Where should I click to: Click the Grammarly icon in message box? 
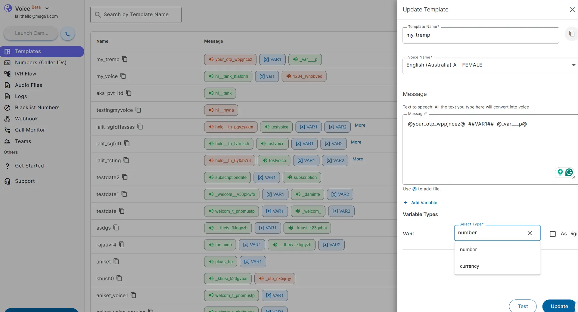pyautogui.click(x=569, y=172)
